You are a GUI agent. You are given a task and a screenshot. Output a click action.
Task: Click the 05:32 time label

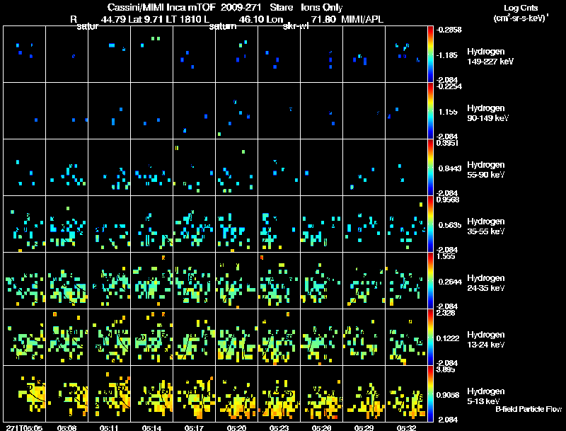pyautogui.click(x=406, y=427)
